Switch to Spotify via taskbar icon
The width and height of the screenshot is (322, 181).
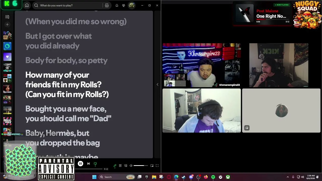pyautogui.click(x=213, y=177)
